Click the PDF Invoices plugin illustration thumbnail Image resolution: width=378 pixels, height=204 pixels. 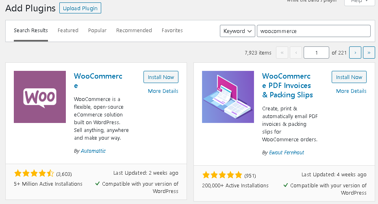pos(228,97)
